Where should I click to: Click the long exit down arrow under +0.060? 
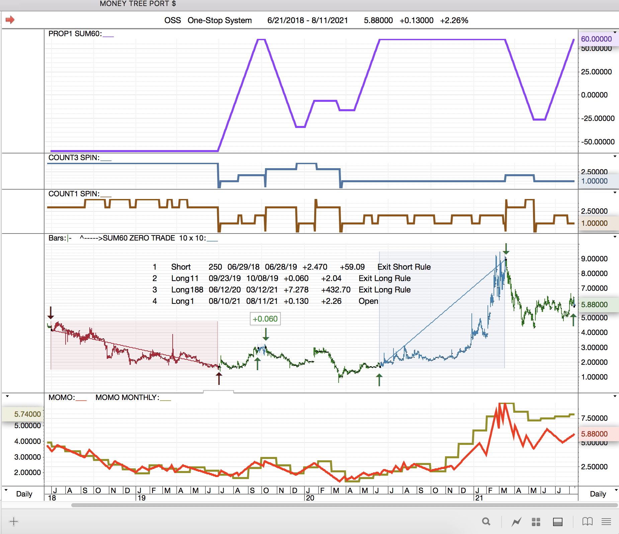pos(266,334)
